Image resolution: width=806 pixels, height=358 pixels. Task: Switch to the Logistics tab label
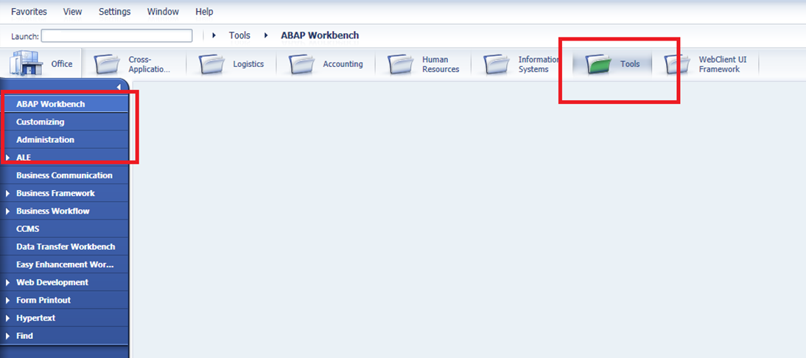[x=248, y=64]
